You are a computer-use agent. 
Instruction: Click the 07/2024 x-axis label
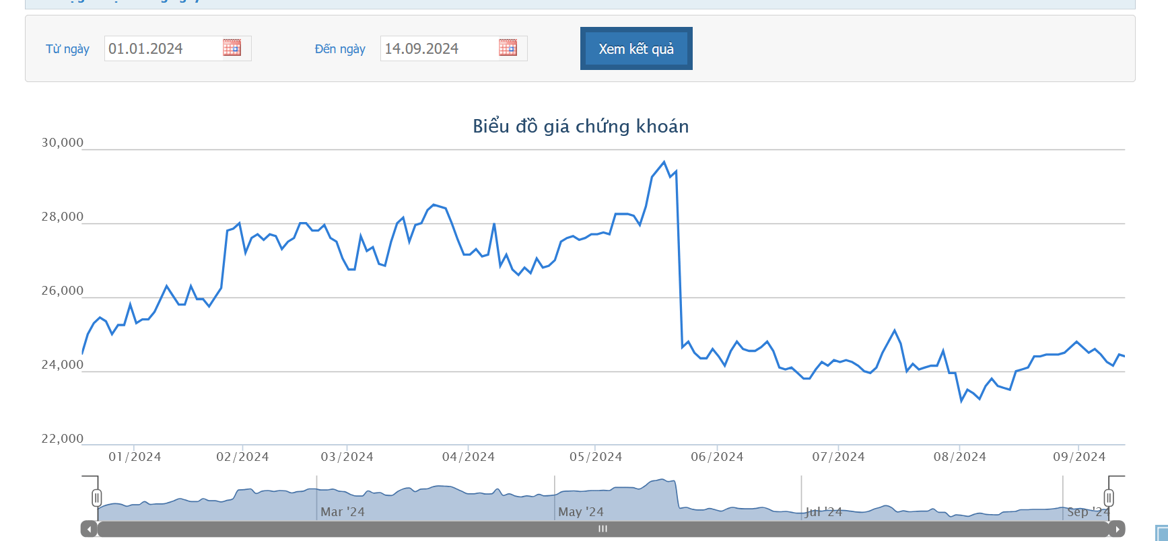(838, 457)
